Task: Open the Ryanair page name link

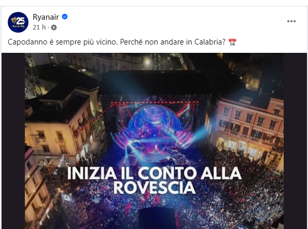Action: tap(46, 17)
